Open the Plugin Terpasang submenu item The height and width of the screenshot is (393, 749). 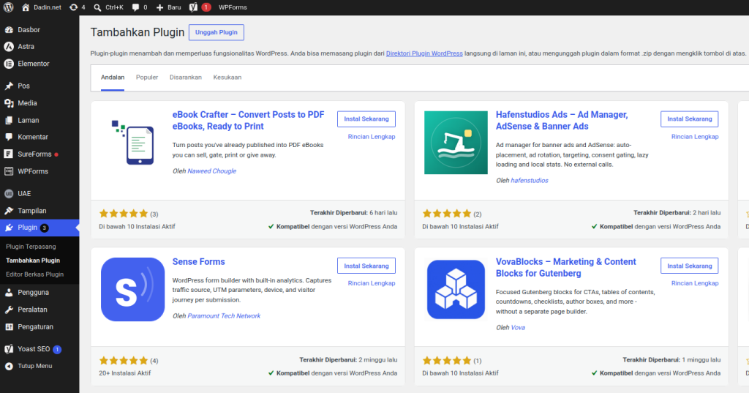[31, 247]
